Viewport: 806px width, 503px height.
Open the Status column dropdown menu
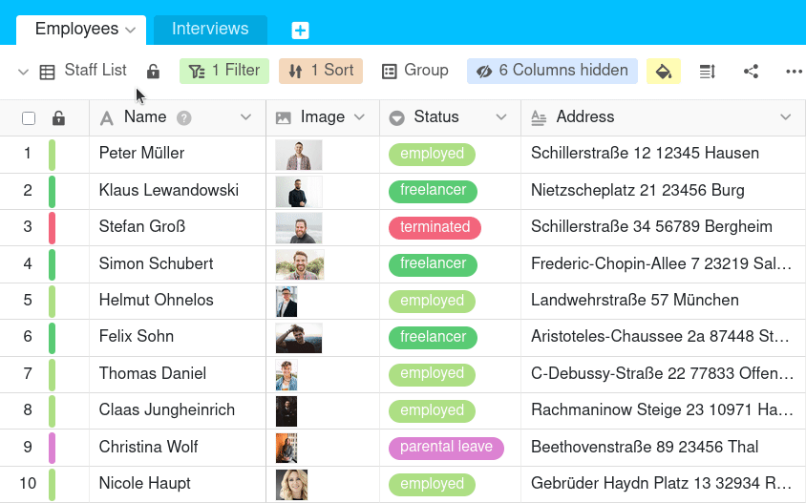click(501, 117)
